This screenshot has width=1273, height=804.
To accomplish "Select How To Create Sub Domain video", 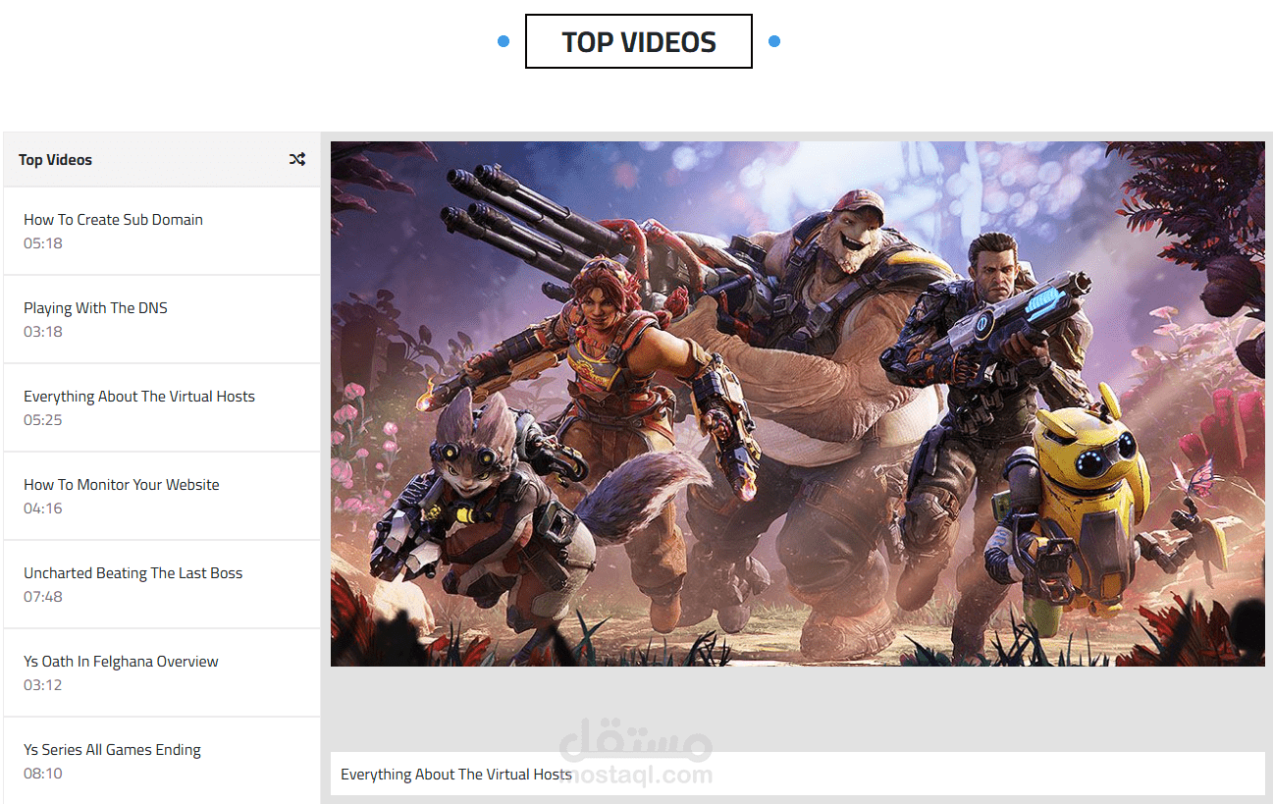I will click(162, 231).
